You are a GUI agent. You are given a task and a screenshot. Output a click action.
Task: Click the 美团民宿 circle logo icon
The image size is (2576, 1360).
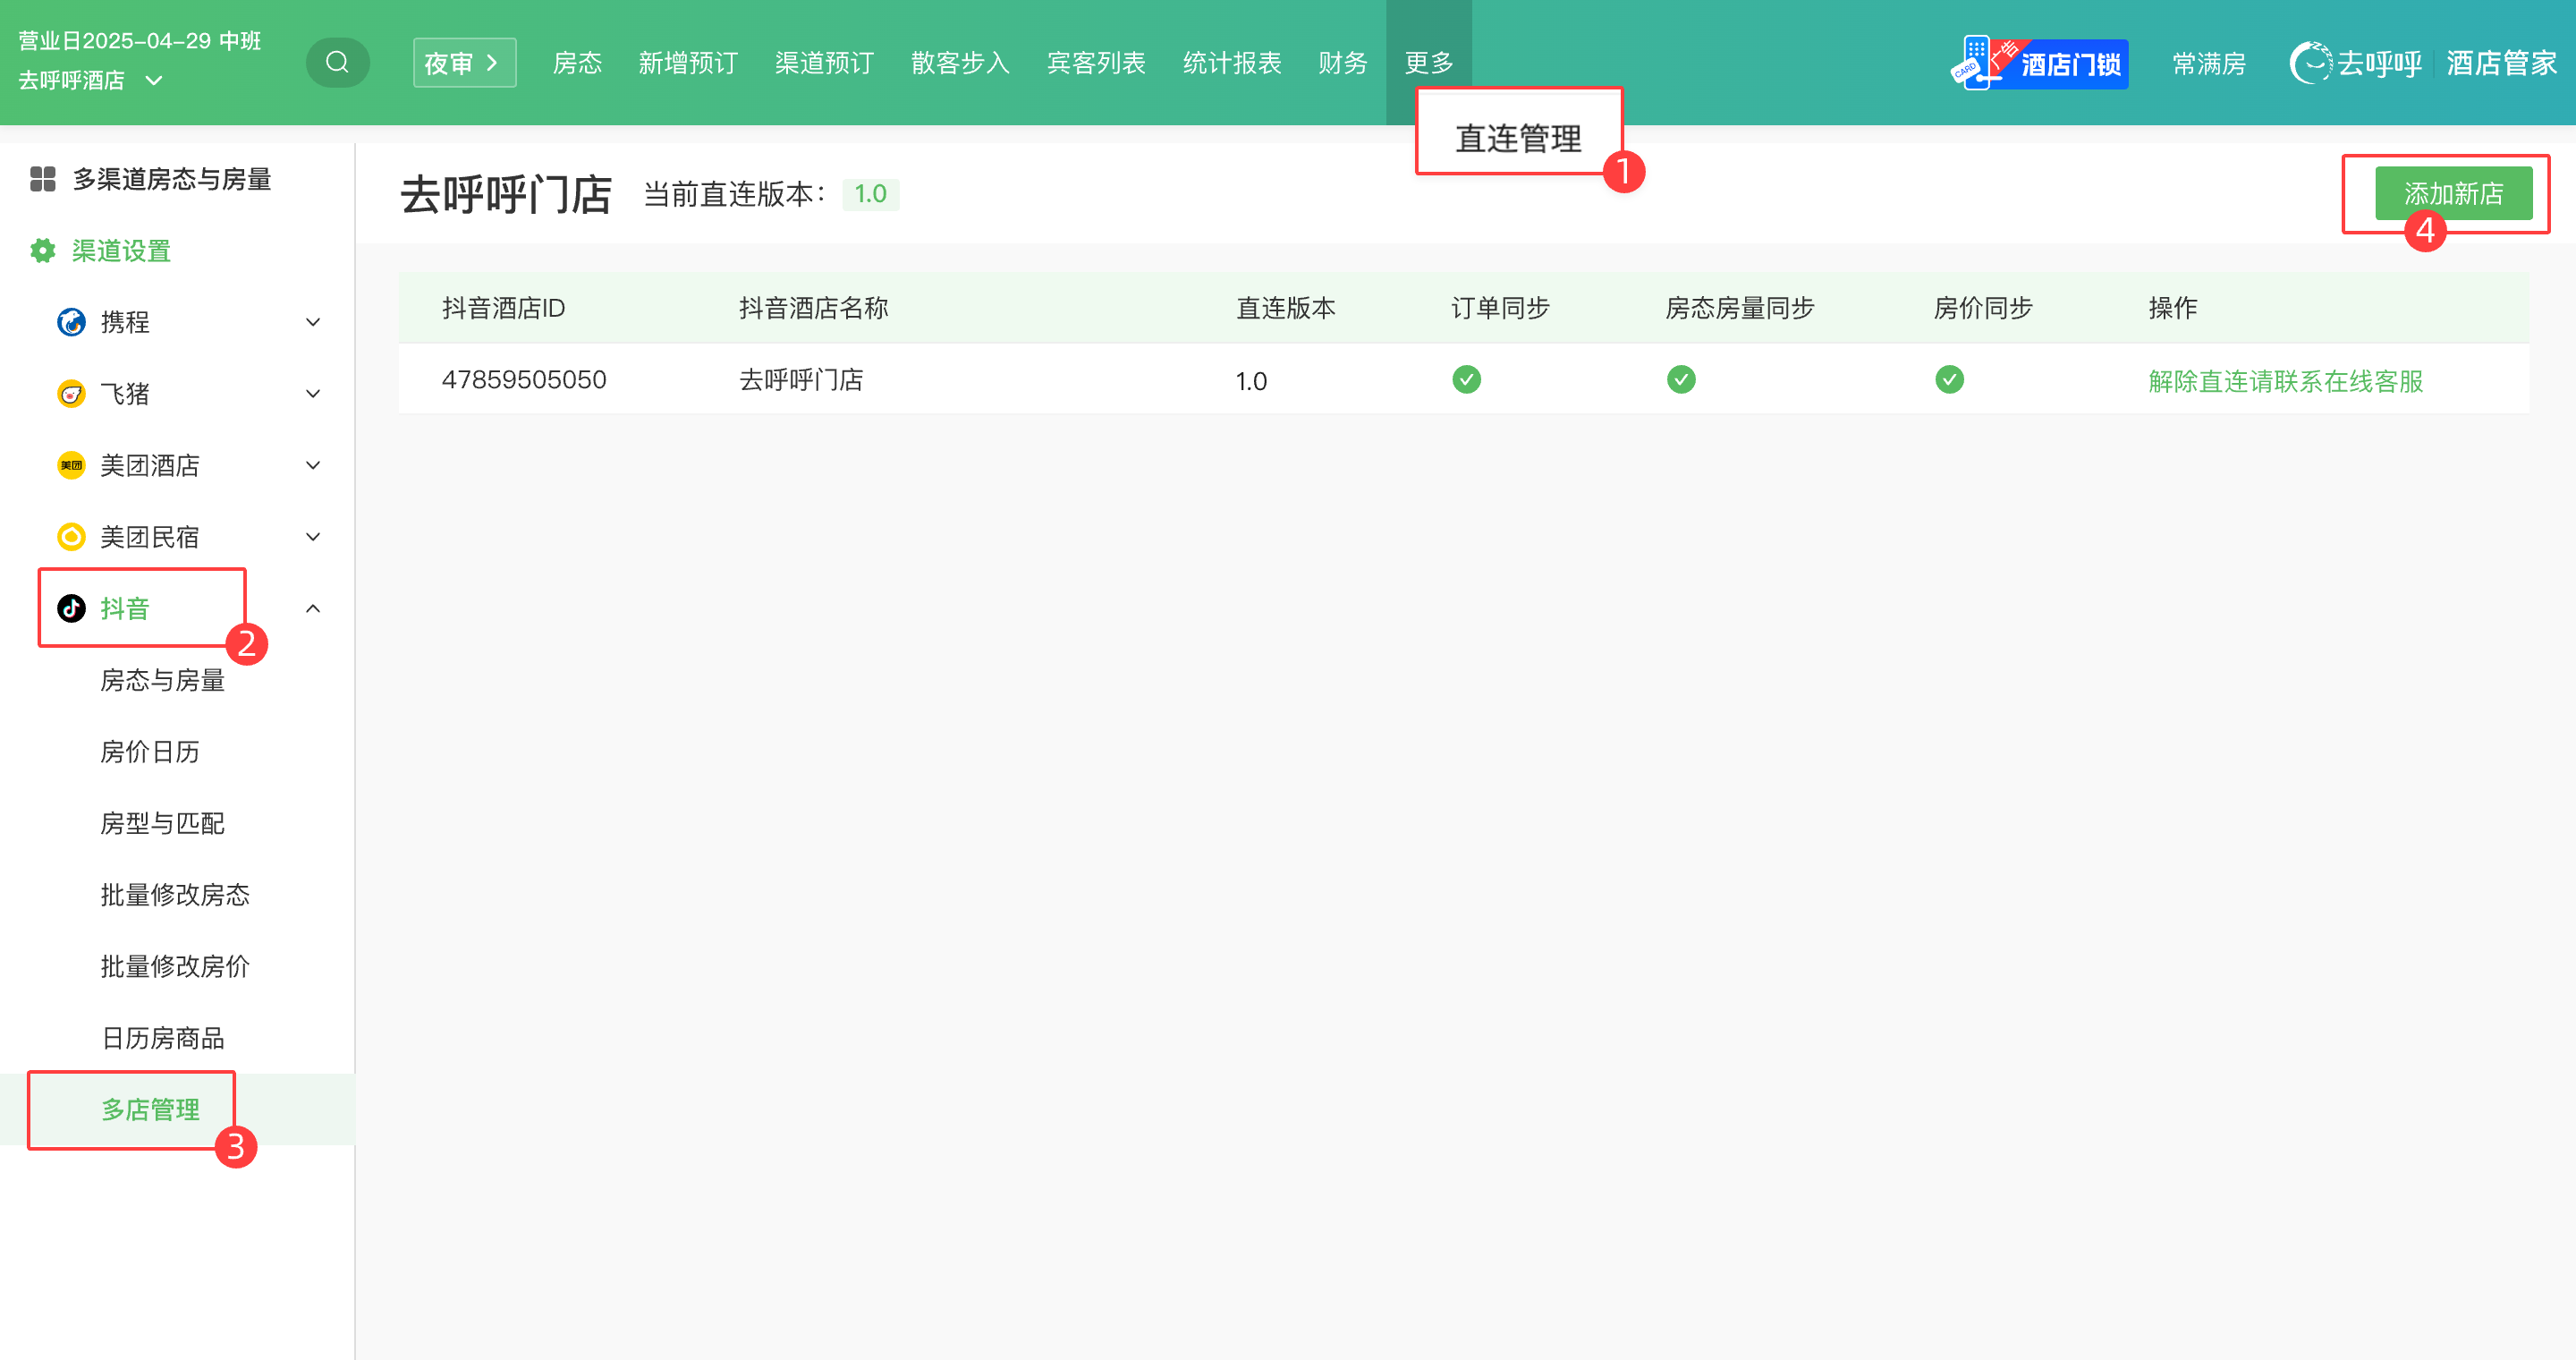[71, 537]
